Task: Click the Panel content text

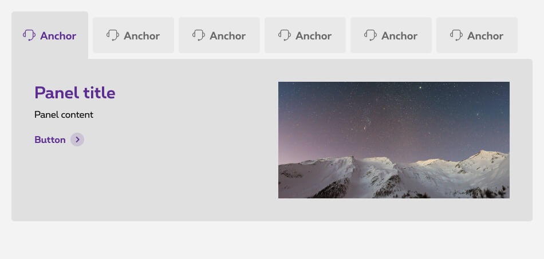Action: pyautogui.click(x=64, y=115)
